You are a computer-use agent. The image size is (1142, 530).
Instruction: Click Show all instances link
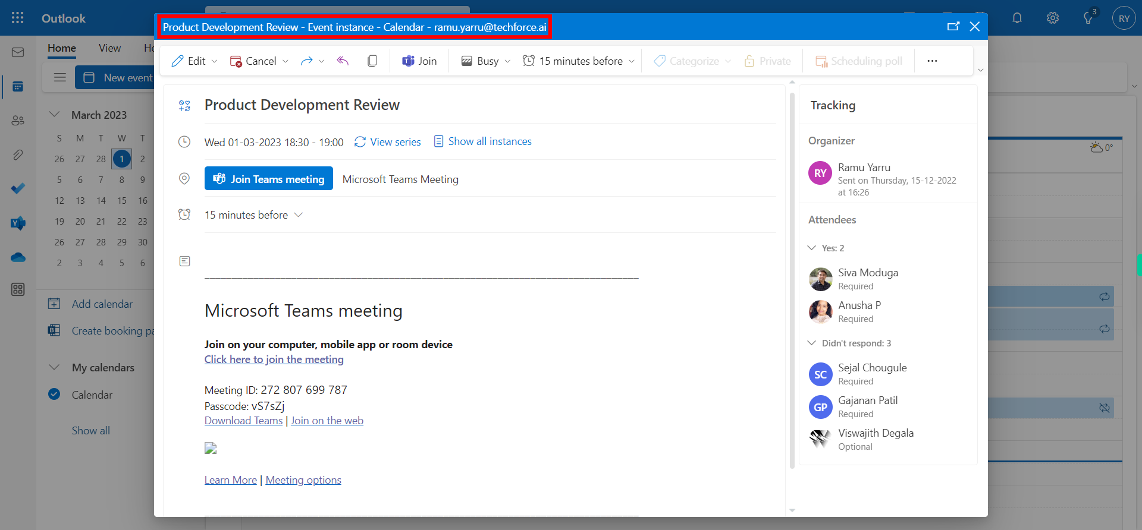tap(482, 141)
